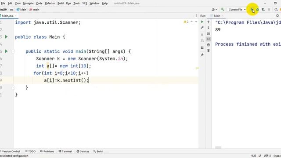Open the user account dropdown in the toolbar
The image size is (281, 158).
(214, 10)
